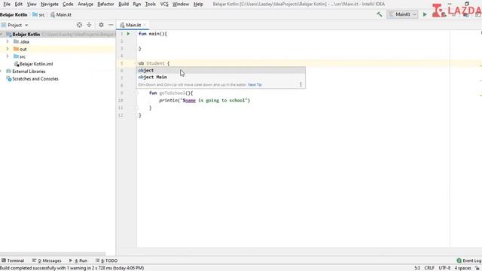Image resolution: width=482 pixels, height=271 pixels.
Task: Open the VCS menu
Action: pyautogui.click(x=164, y=4)
